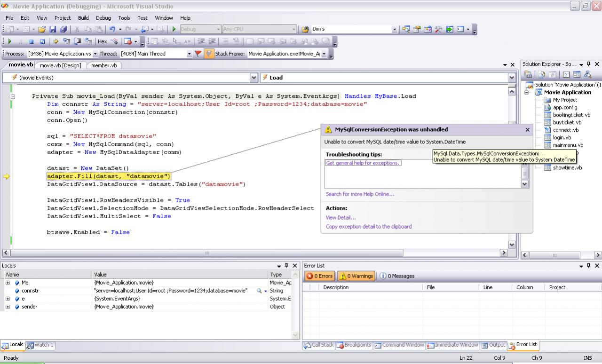This screenshot has width=602, height=364.
Task: Switch to the Call Stack tab
Action: [318, 345]
